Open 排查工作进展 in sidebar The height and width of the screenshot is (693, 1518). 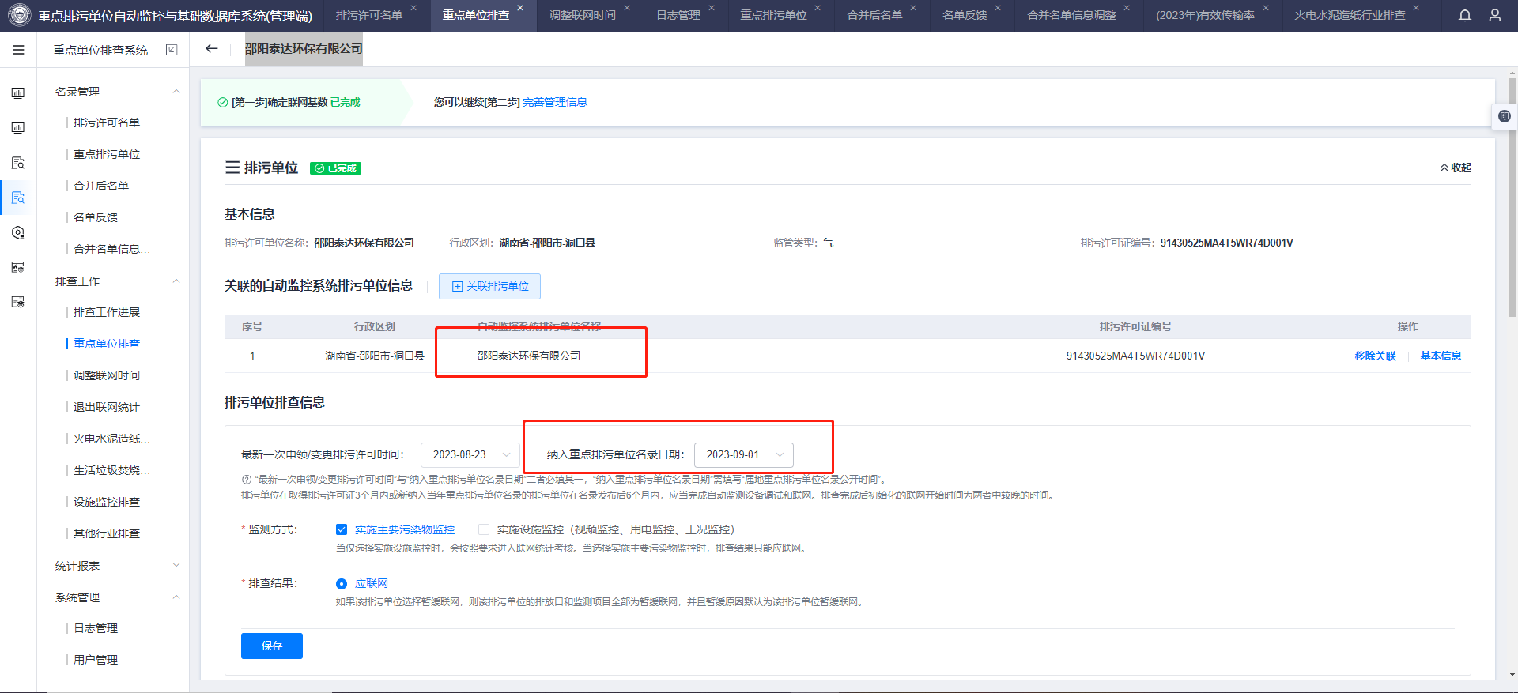tap(107, 312)
